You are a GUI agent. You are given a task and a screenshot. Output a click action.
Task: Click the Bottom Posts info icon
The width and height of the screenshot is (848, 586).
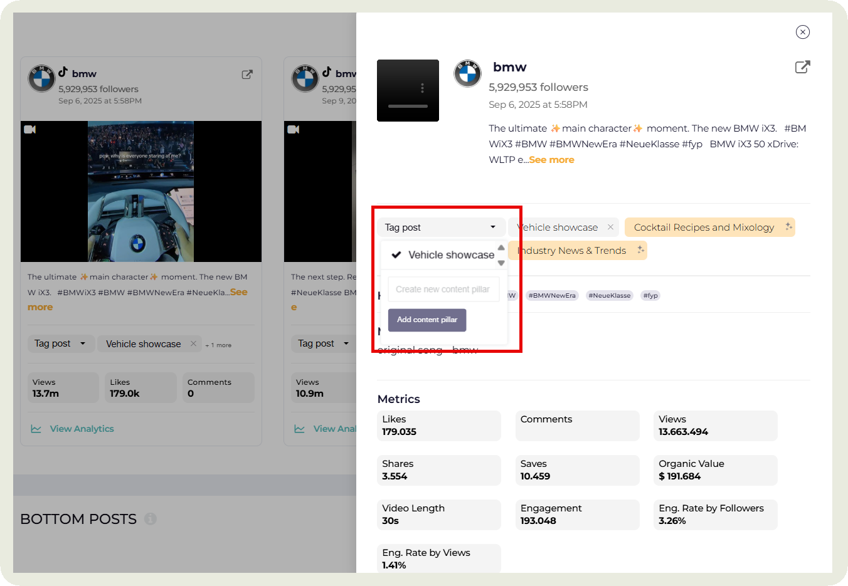click(x=151, y=519)
